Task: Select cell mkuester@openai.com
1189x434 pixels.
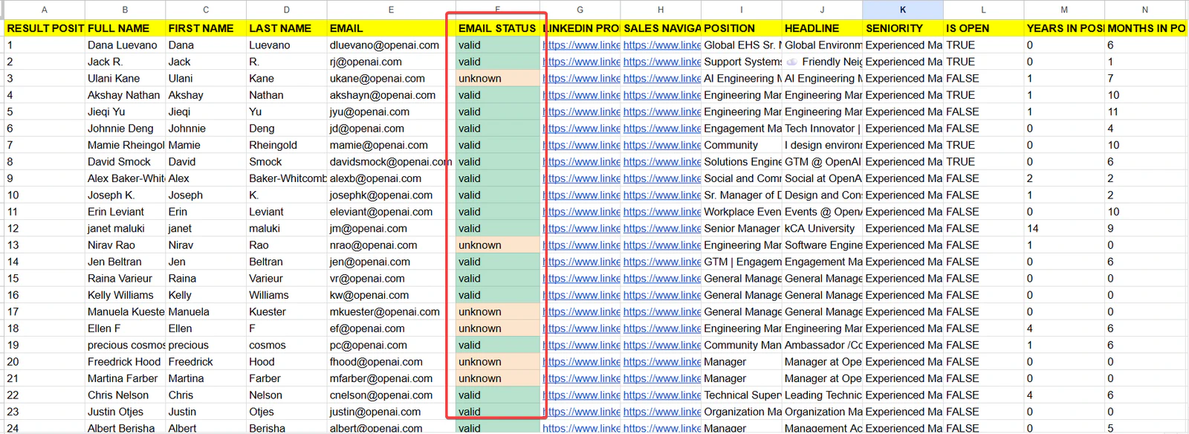Action: point(391,312)
